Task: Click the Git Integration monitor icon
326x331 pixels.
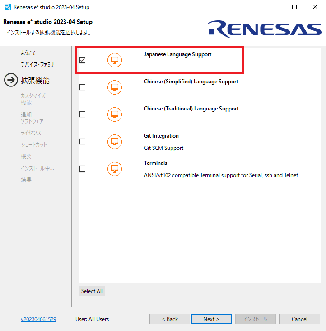Action: (115, 142)
